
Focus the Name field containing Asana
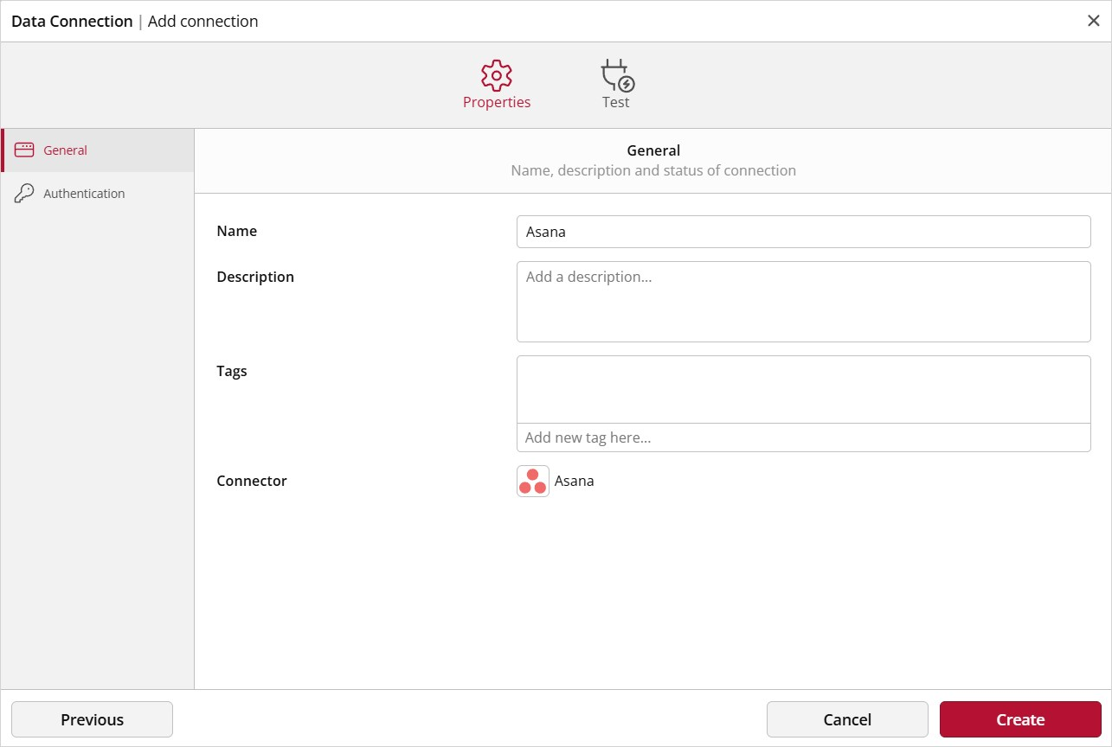pyautogui.click(x=804, y=232)
